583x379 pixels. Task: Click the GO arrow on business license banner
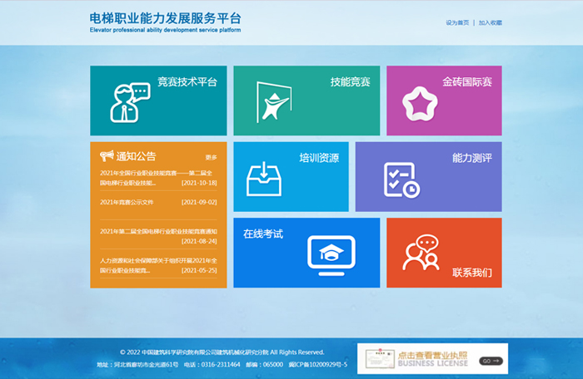click(x=491, y=361)
